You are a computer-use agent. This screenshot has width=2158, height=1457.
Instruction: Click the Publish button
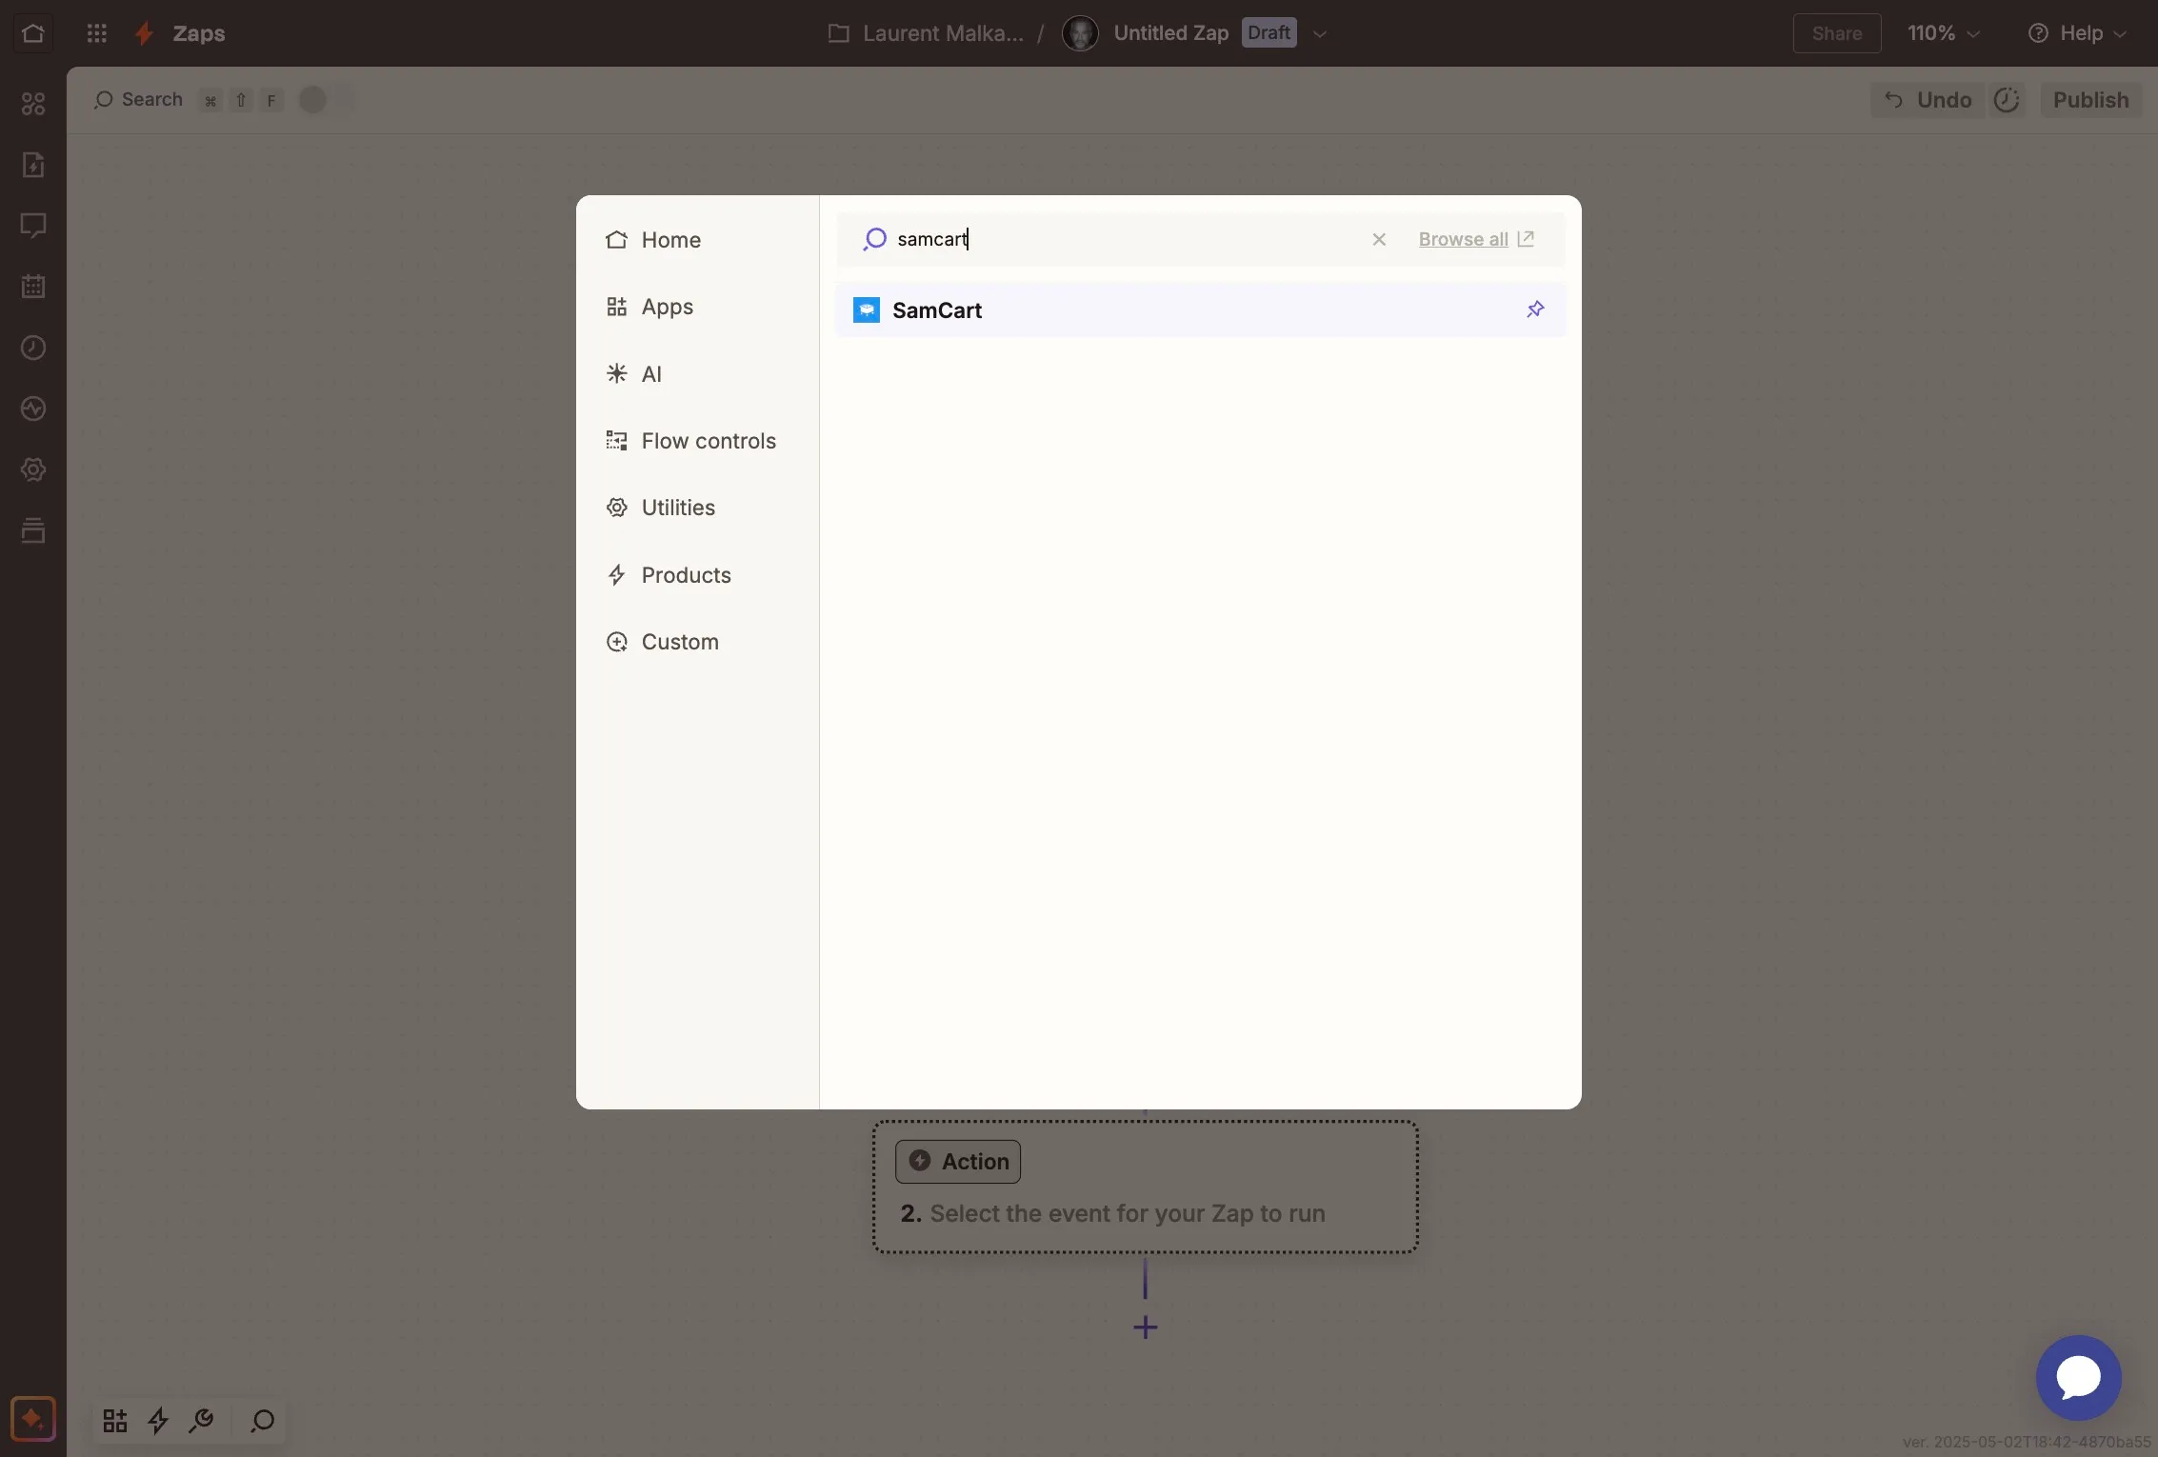point(2090,100)
